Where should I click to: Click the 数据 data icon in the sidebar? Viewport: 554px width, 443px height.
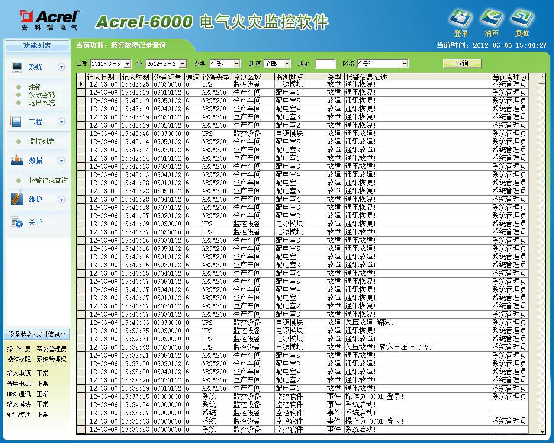16,161
